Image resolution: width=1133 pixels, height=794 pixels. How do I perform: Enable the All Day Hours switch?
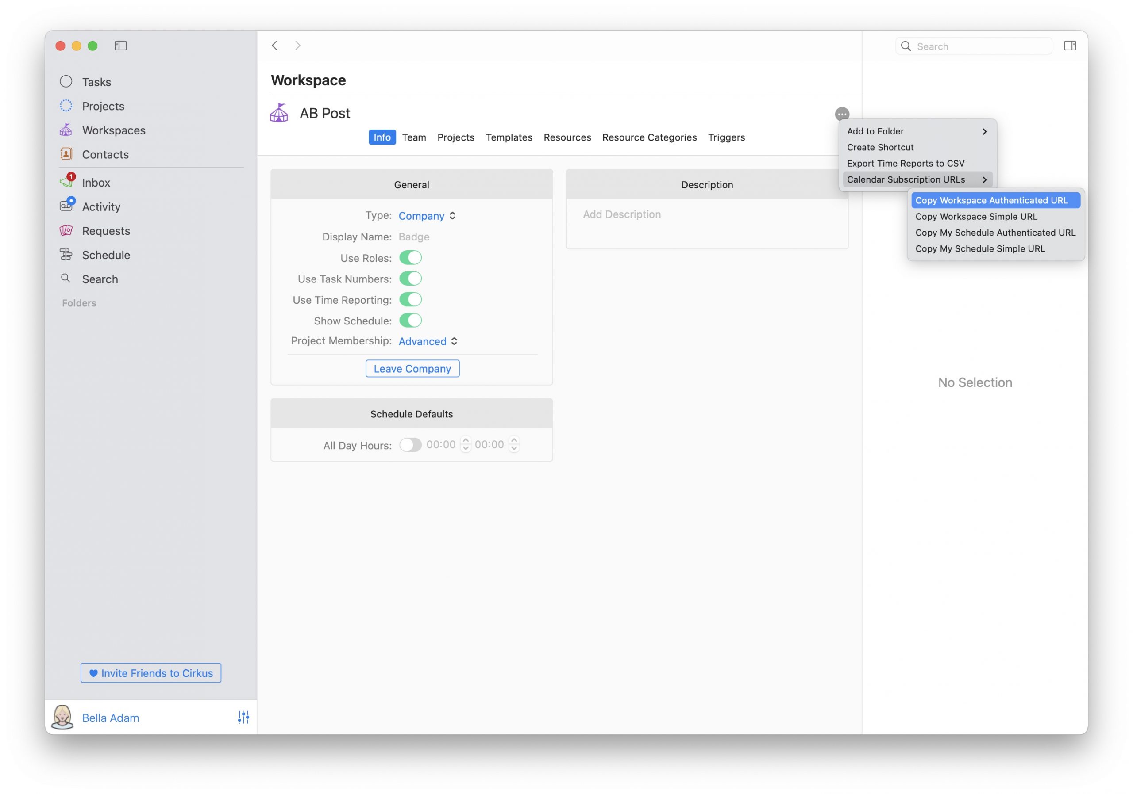click(411, 445)
